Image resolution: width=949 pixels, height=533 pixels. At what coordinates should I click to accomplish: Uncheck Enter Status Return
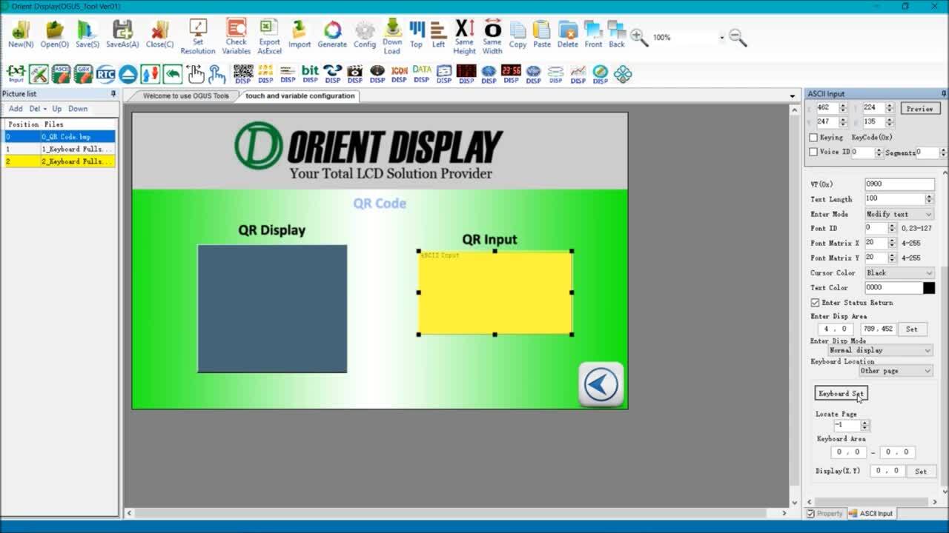tap(815, 303)
